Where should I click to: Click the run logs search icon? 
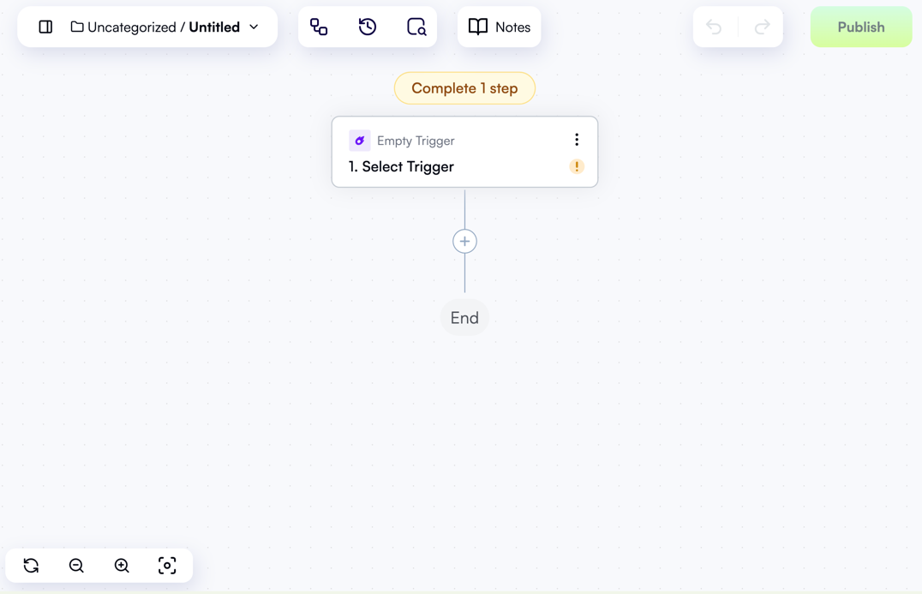click(x=416, y=27)
